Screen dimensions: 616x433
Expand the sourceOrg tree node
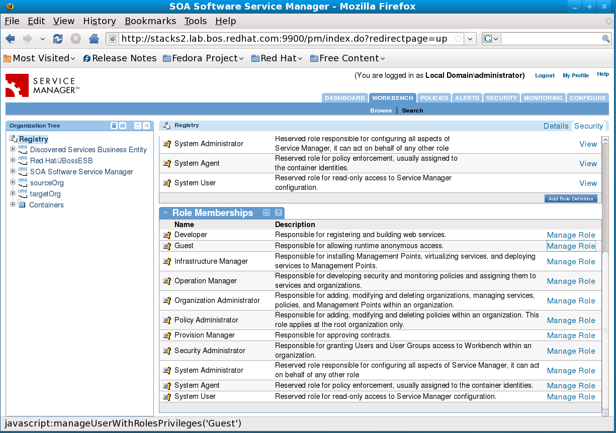tap(13, 182)
